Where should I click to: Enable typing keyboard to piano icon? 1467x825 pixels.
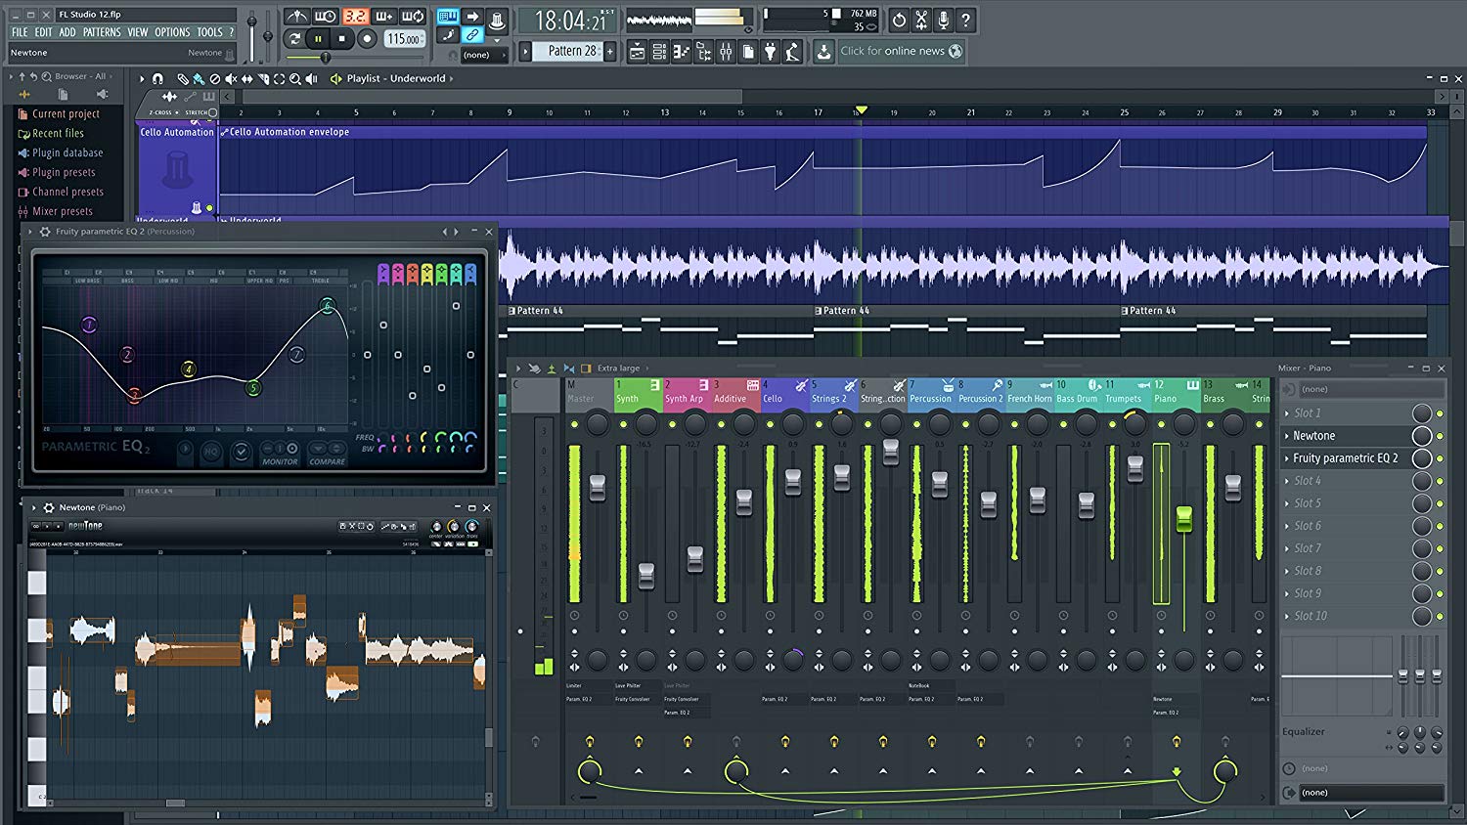tap(448, 17)
